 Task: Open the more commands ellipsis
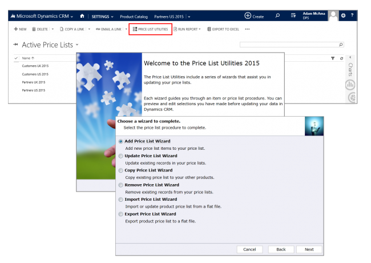click(247, 29)
